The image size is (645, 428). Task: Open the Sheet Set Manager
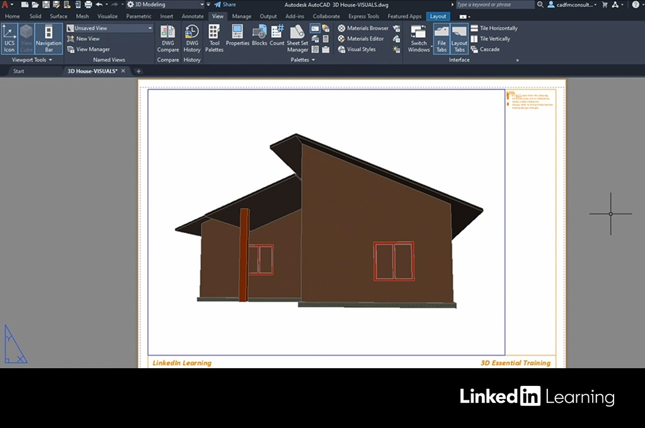pyautogui.click(x=297, y=38)
